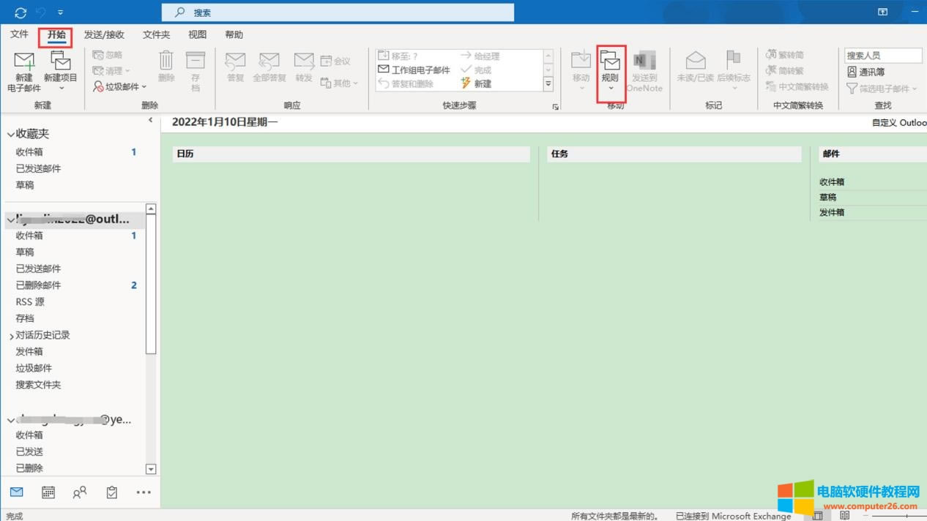Click the Send/Receive sync icon in title bar

(21, 12)
